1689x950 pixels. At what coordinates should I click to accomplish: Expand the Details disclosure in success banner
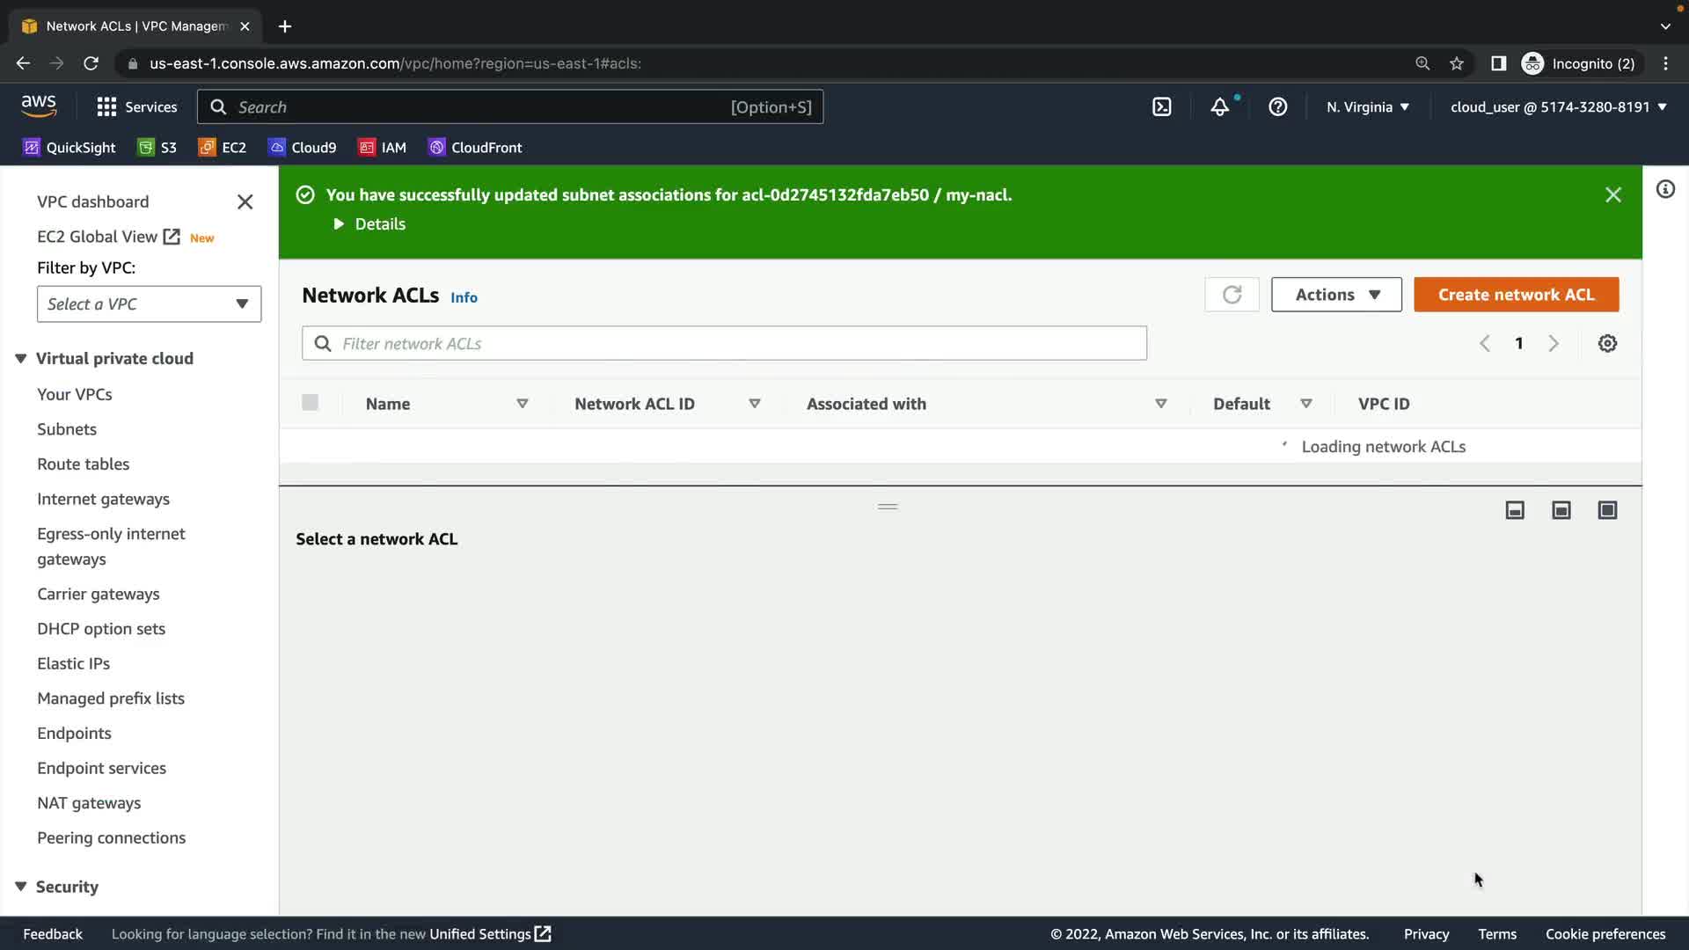pos(369,224)
